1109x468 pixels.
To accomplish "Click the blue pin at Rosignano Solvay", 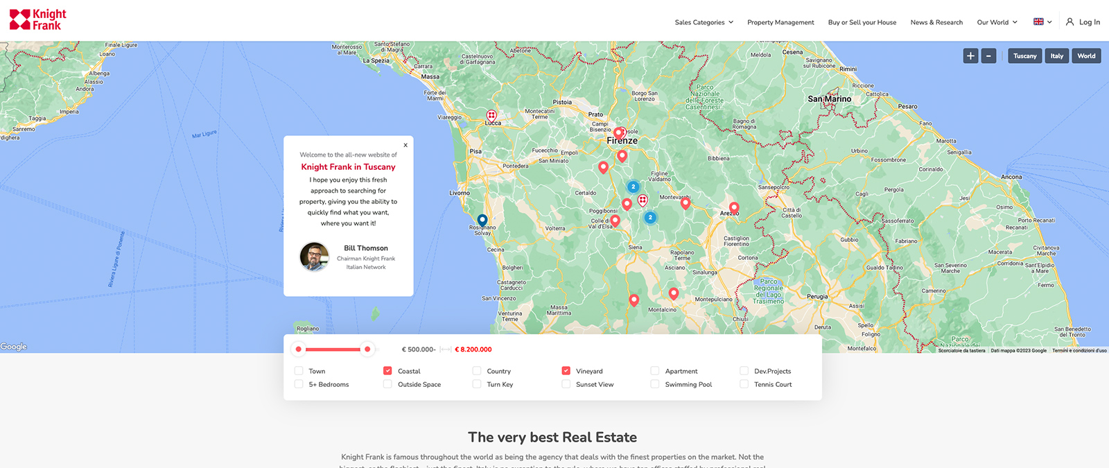I will coord(482,220).
